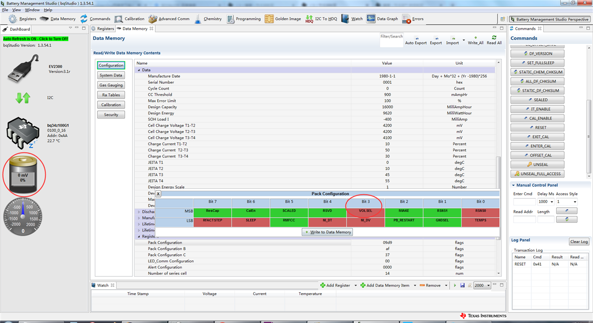
Task: Open the Commands toolbar view
Action: [x=95, y=19]
